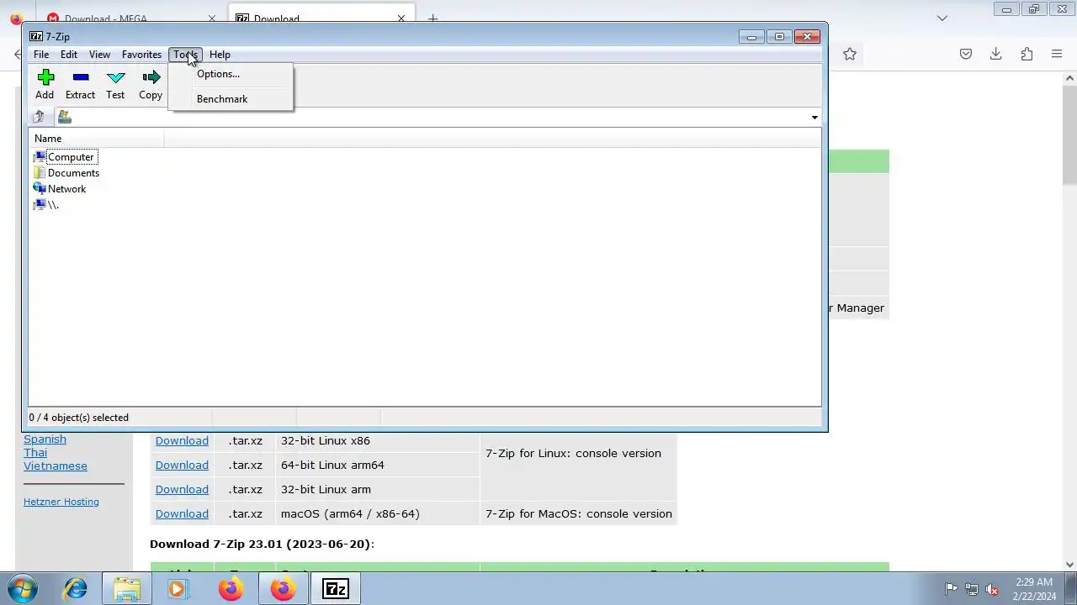
Task: Maximize the 7-Zip window
Action: (779, 37)
